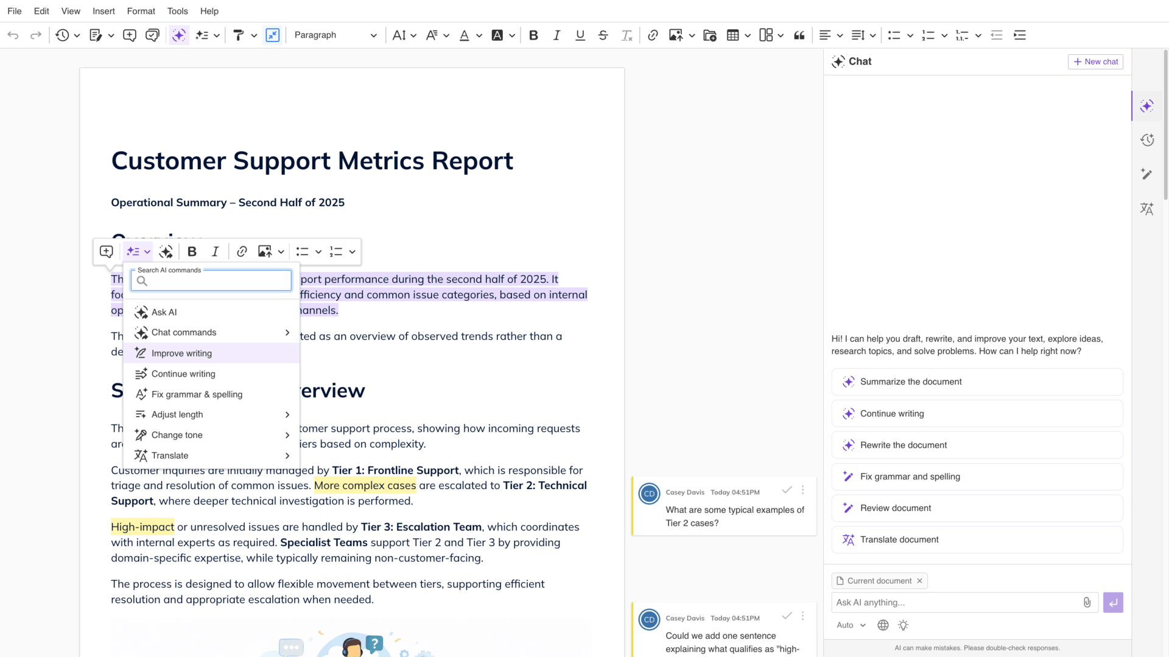Open the translate tab in right sidebar
This screenshot has height=657, width=1169.
tap(1147, 209)
